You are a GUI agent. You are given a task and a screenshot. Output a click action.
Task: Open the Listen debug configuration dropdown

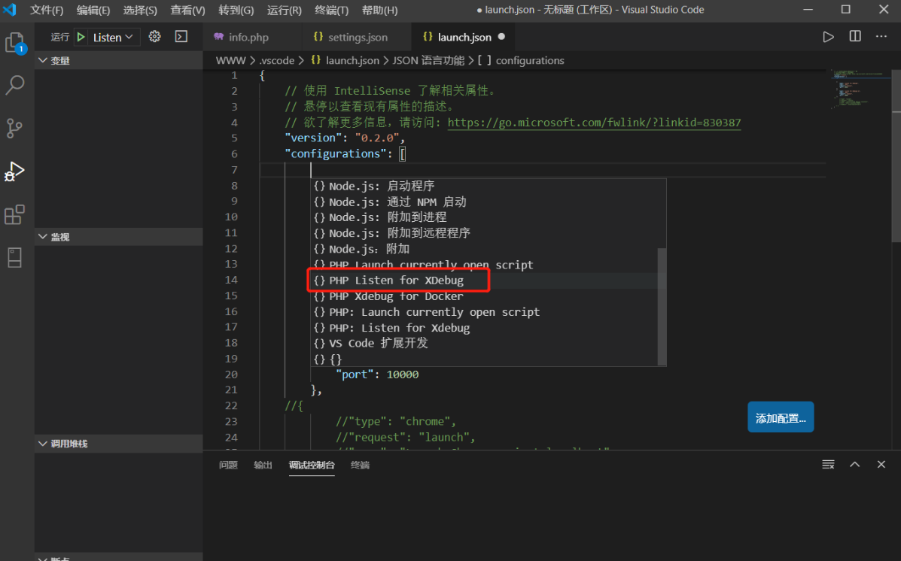pyautogui.click(x=108, y=35)
